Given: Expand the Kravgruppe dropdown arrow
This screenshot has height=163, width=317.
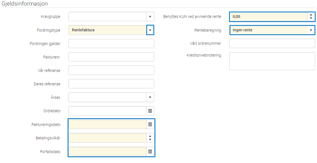Looking at the screenshot, I should pos(150,16).
